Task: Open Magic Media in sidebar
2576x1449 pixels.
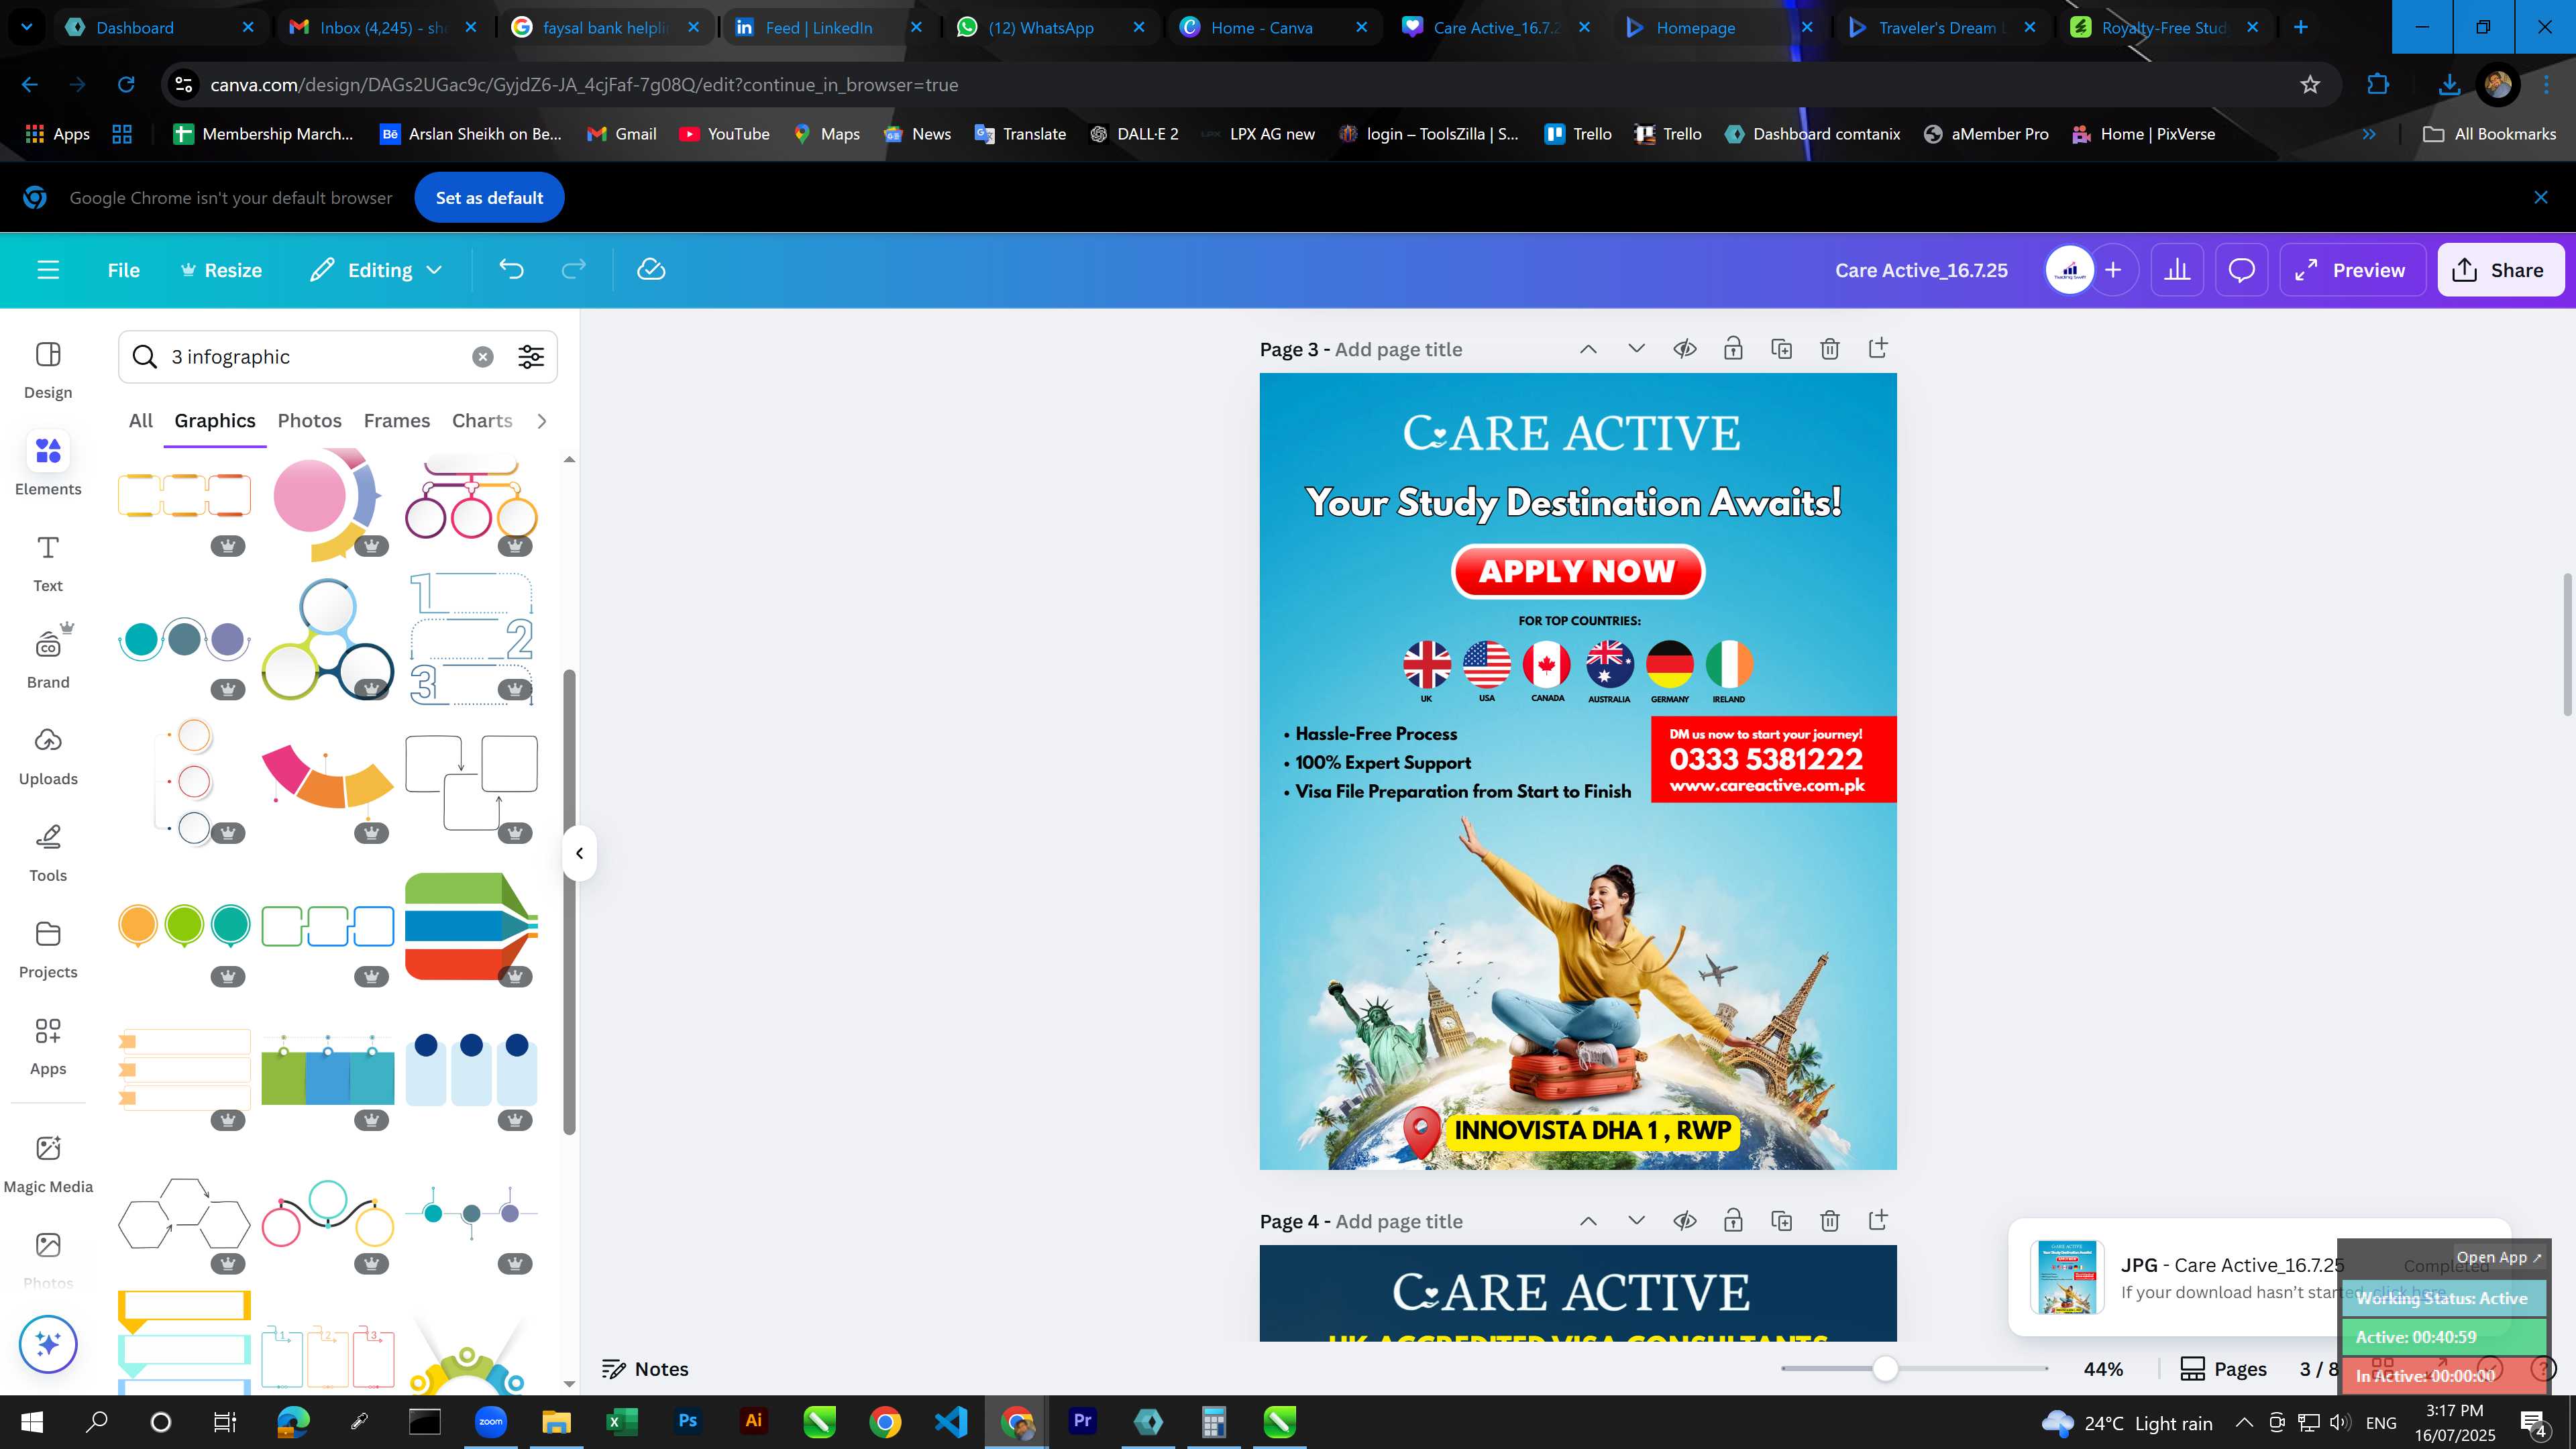Action: point(48,1164)
